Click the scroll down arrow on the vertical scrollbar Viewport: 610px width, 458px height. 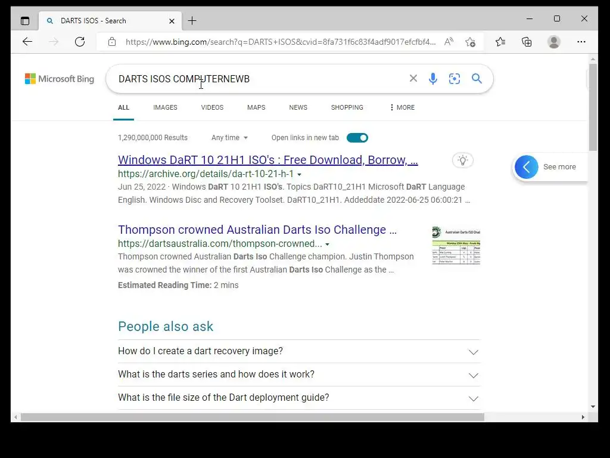point(593,407)
